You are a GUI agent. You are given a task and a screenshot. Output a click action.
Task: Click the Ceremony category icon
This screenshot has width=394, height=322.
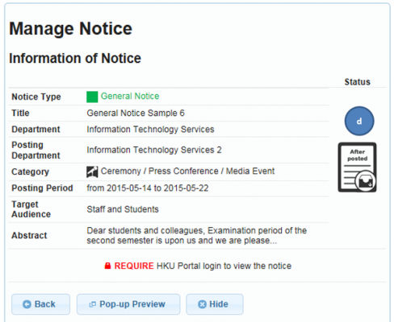coord(92,171)
